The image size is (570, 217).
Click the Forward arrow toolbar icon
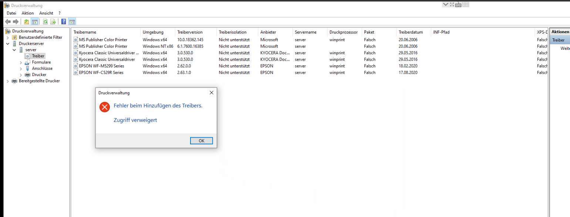tap(16, 22)
